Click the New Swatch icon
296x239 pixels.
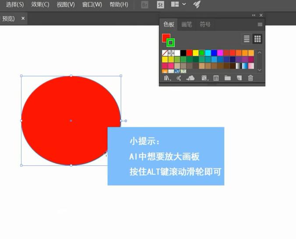point(239,78)
